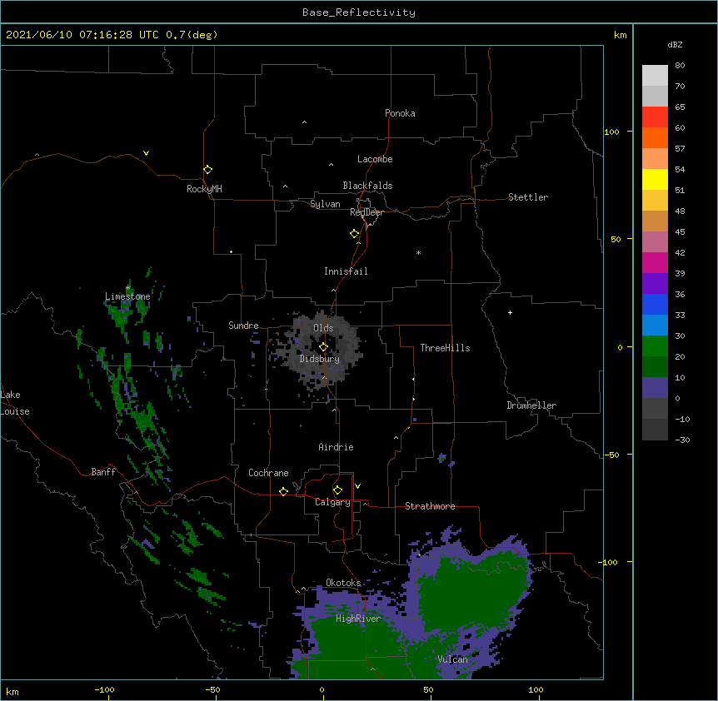Select the slate purple 0-10 dBZ swatch

click(x=655, y=388)
